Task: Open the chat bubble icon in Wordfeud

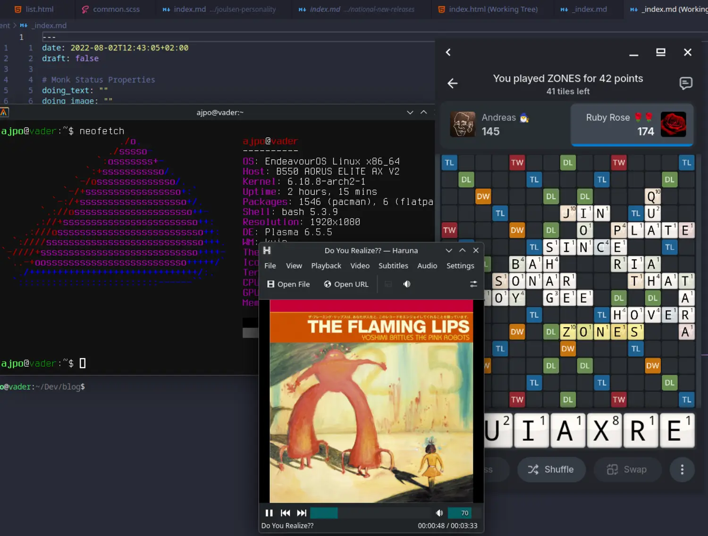Action: coord(686,83)
